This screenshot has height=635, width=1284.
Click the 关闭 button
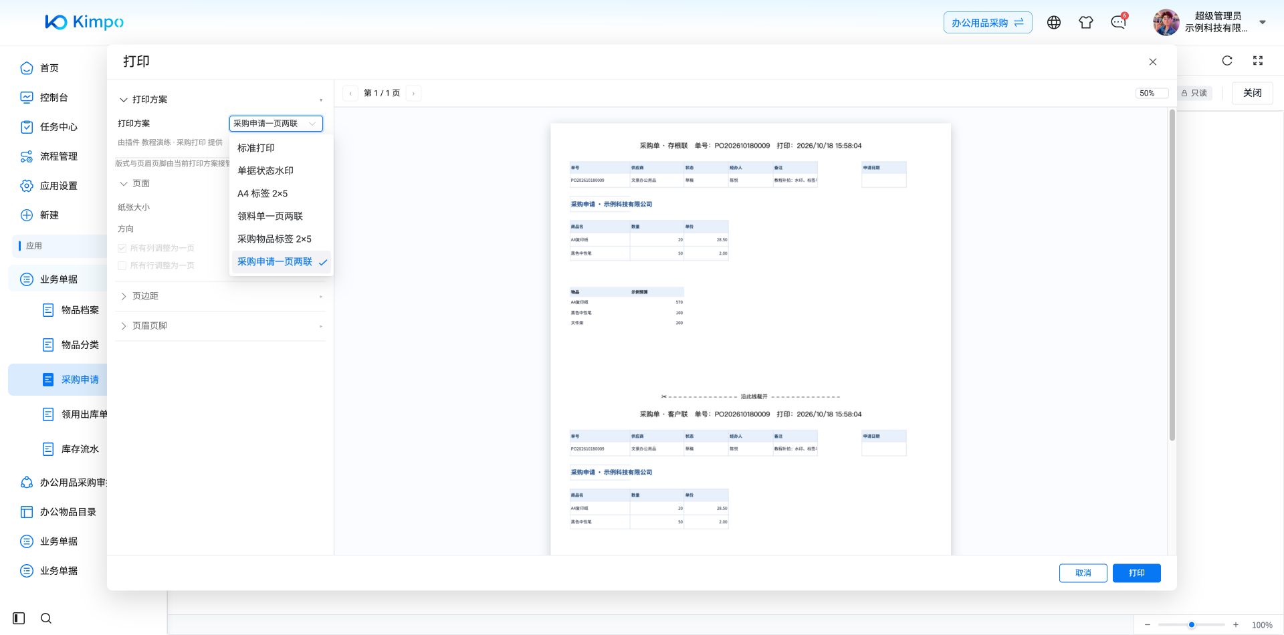tap(1253, 93)
